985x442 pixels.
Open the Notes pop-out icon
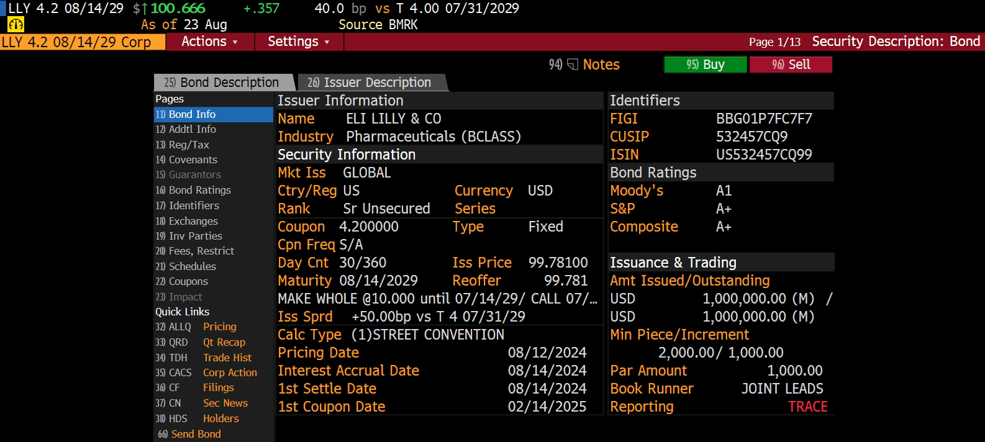click(x=573, y=65)
